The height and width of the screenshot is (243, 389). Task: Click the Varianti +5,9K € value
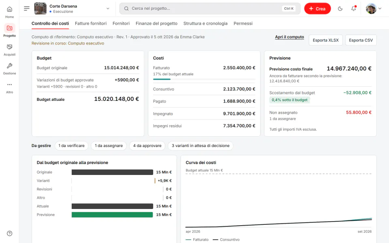pos(165,181)
